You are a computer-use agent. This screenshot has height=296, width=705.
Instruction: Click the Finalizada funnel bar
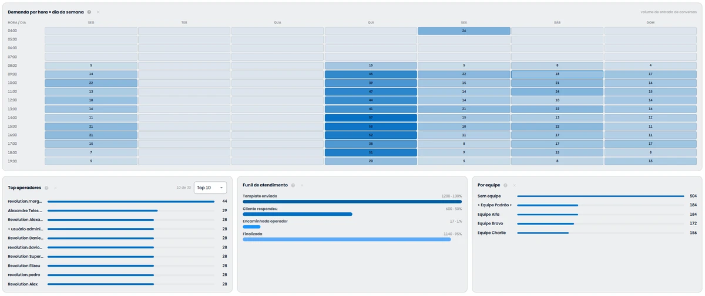pyautogui.click(x=347, y=239)
